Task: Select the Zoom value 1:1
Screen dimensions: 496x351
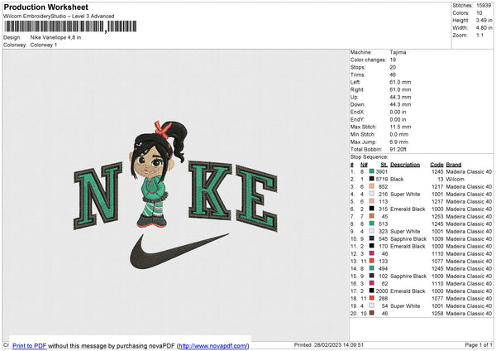Action: click(479, 35)
